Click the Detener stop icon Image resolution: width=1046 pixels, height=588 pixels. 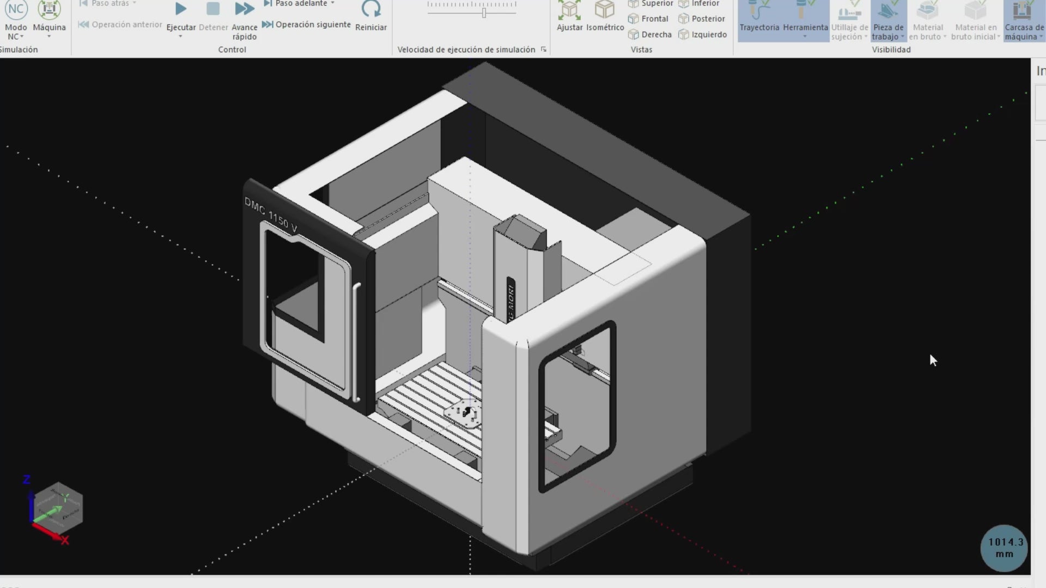213,9
